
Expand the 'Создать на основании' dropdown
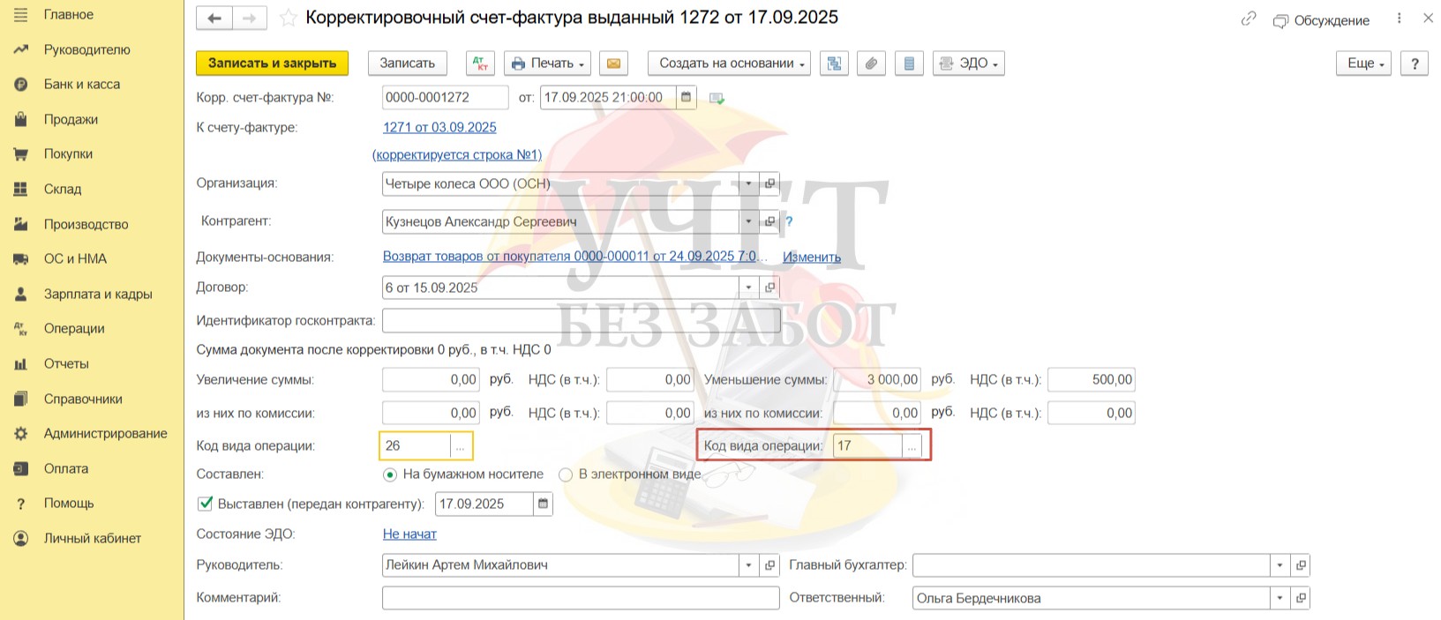point(729,63)
